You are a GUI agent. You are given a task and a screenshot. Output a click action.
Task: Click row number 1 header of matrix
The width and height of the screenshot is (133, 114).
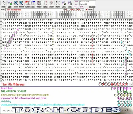1,20
